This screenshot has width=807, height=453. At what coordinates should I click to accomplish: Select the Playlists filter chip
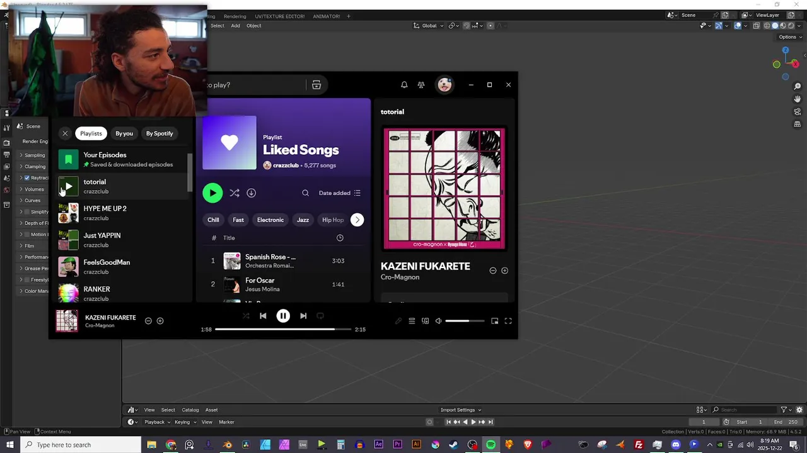[x=91, y=133]
